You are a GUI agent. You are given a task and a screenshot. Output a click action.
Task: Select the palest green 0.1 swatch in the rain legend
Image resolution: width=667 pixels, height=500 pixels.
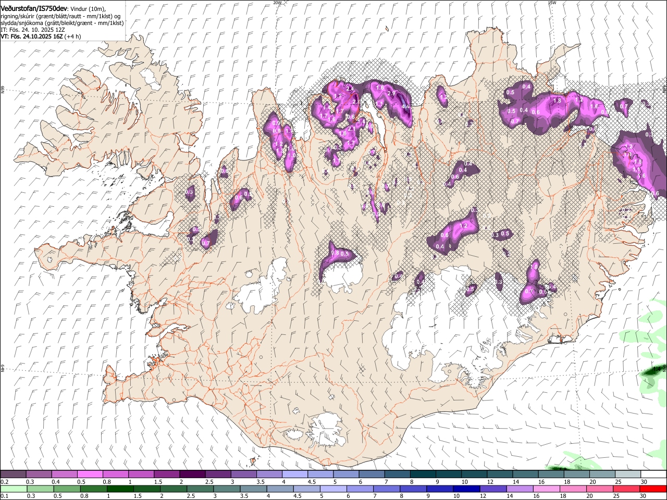point(14,489)
